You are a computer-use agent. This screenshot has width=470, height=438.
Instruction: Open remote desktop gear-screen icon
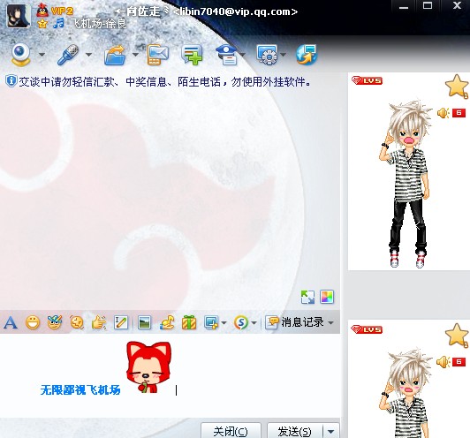(x=267, y=55)
